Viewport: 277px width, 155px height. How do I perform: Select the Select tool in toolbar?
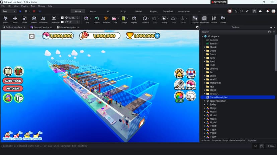[x=6, y=20]
